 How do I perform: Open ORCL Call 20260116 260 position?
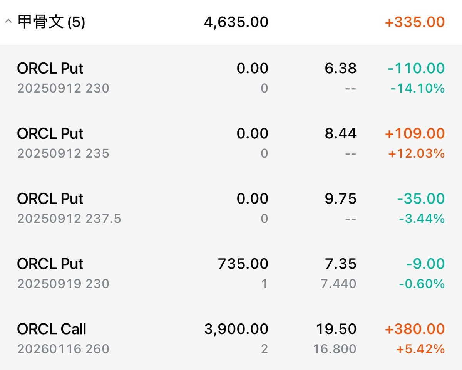231,338
